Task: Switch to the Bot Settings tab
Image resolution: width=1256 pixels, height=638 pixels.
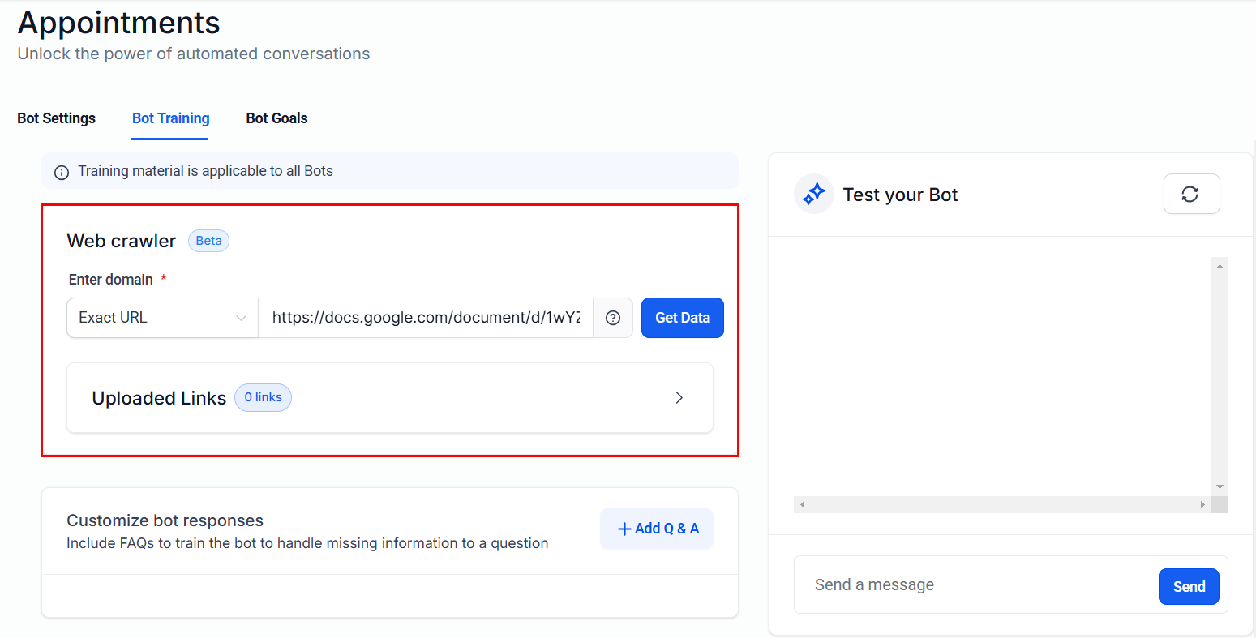Action: click(57, 118)
